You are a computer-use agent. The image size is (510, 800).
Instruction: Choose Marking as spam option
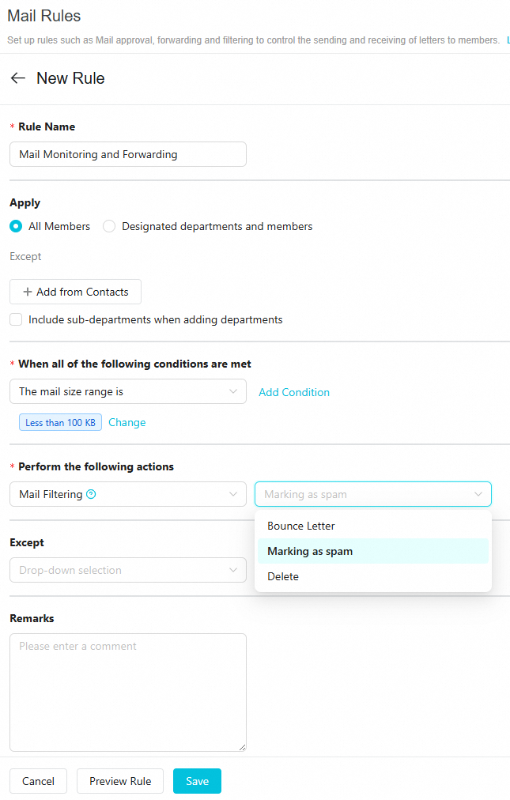pos(310,551)
